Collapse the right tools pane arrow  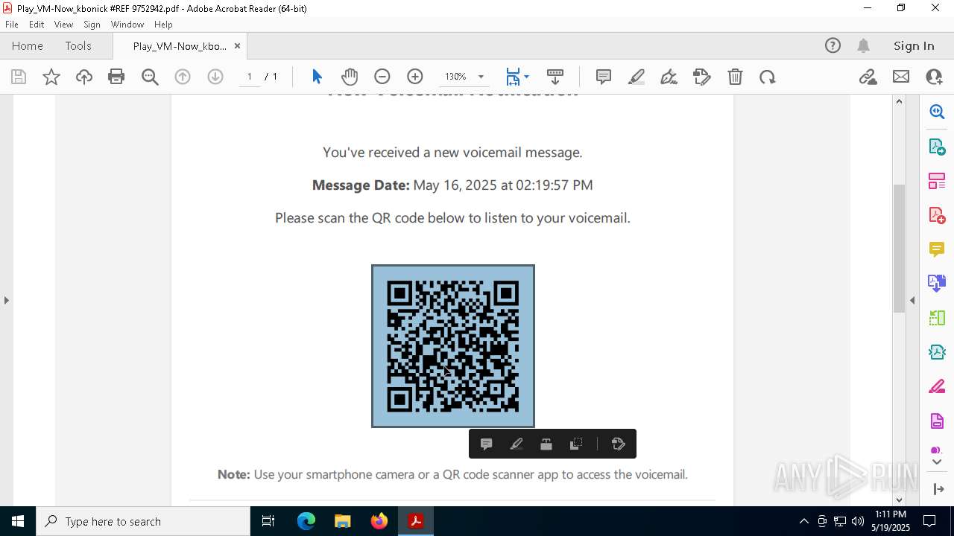(x=912, y=300)
